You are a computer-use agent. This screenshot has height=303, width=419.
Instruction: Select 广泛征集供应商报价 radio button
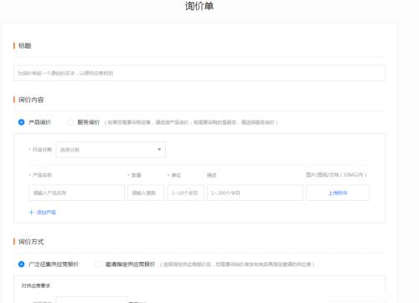(x=21, y=264)
